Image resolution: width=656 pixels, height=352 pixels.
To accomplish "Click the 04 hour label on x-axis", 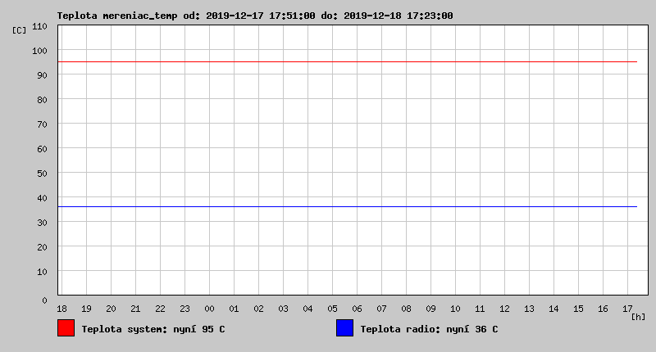I will (308, 309).
